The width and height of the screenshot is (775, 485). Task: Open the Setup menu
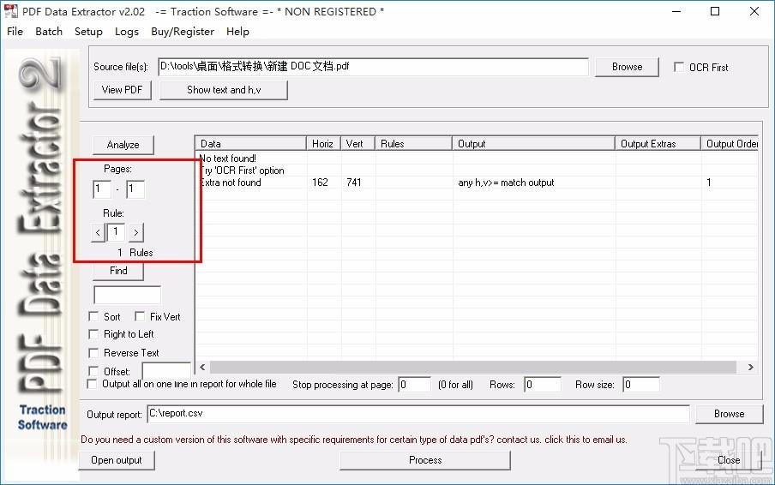(x=88, y=32)
